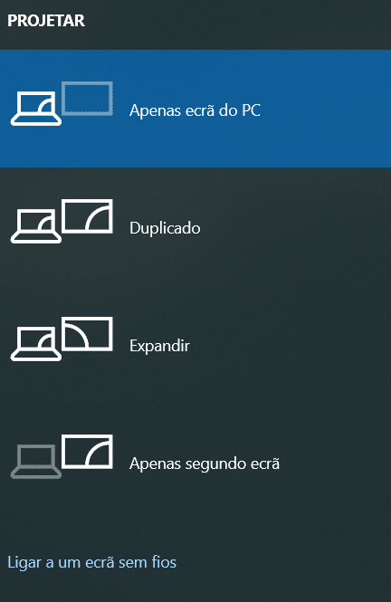Click the dashed monitor outline in the highlighted option
Image resolution: width=391 pixels, height=602 pixels.
tap(88, 99)
